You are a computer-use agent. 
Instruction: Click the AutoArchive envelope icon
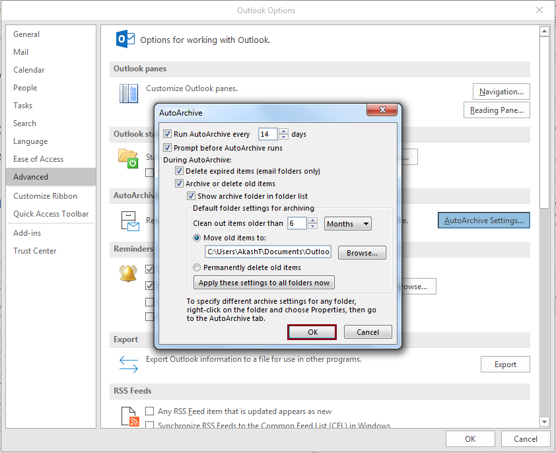(128, 221)
